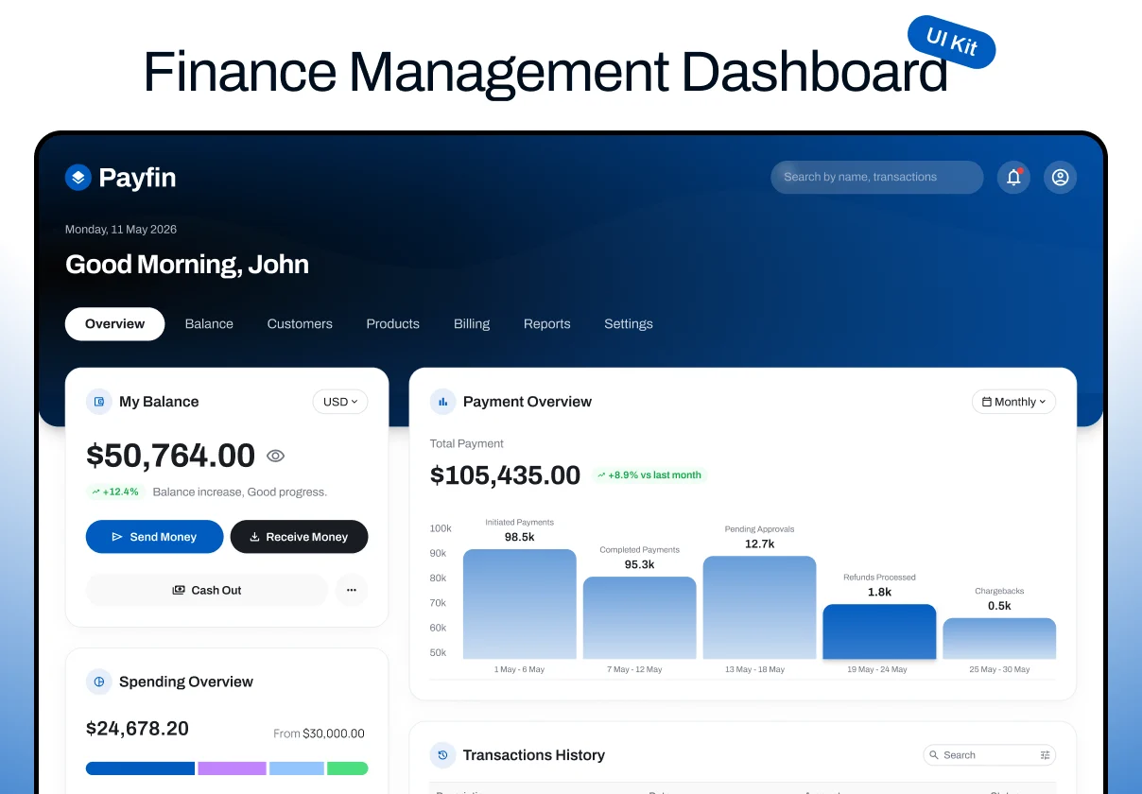Click the dark blue spending bar segment
The width and height of the screenshot is (1142, 794).
[x=140, y=768]
